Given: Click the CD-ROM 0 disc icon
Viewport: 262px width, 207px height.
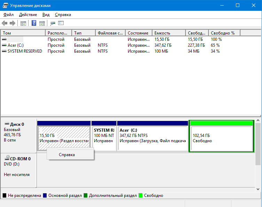Looking at the screenshot, I should (7, 158).
